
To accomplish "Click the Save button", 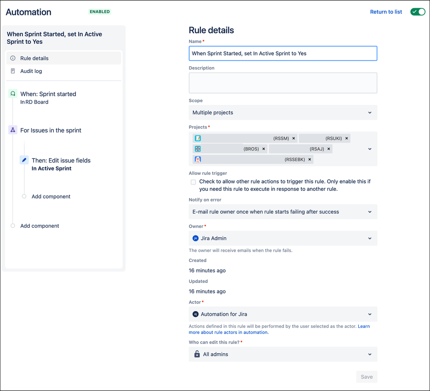I will (367, 377).
